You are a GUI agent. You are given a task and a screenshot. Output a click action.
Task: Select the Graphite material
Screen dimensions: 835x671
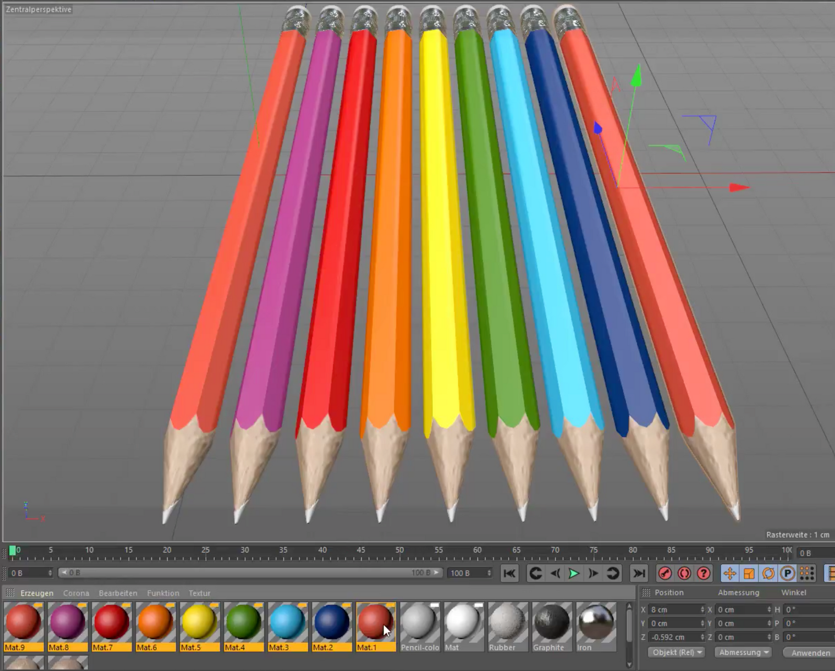pyautogui.click(x=552, y=627)
